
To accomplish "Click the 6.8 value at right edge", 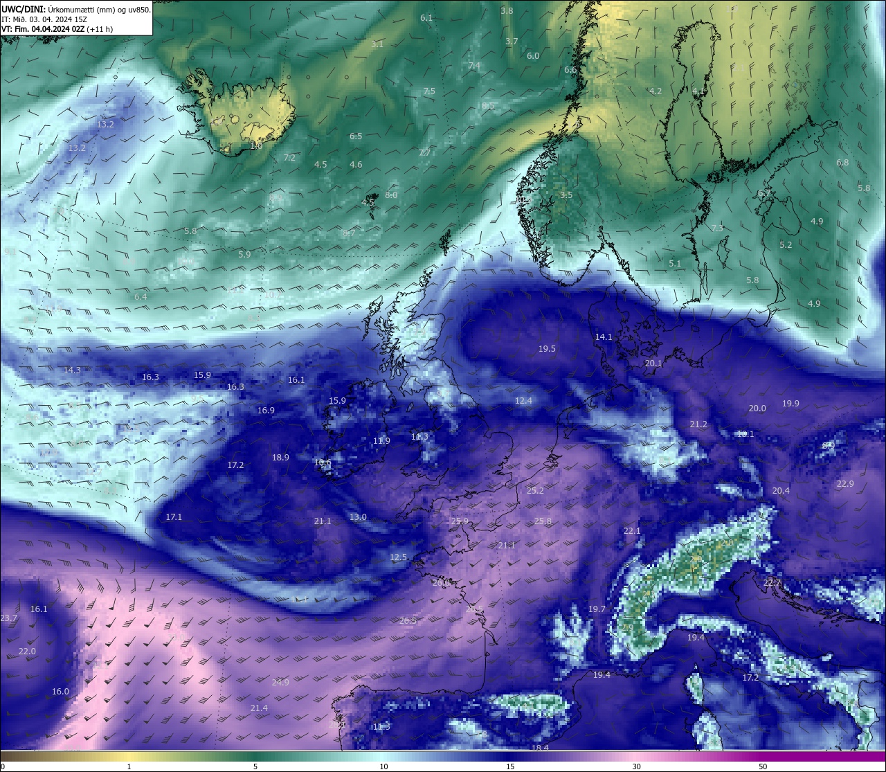I will 842,162.
